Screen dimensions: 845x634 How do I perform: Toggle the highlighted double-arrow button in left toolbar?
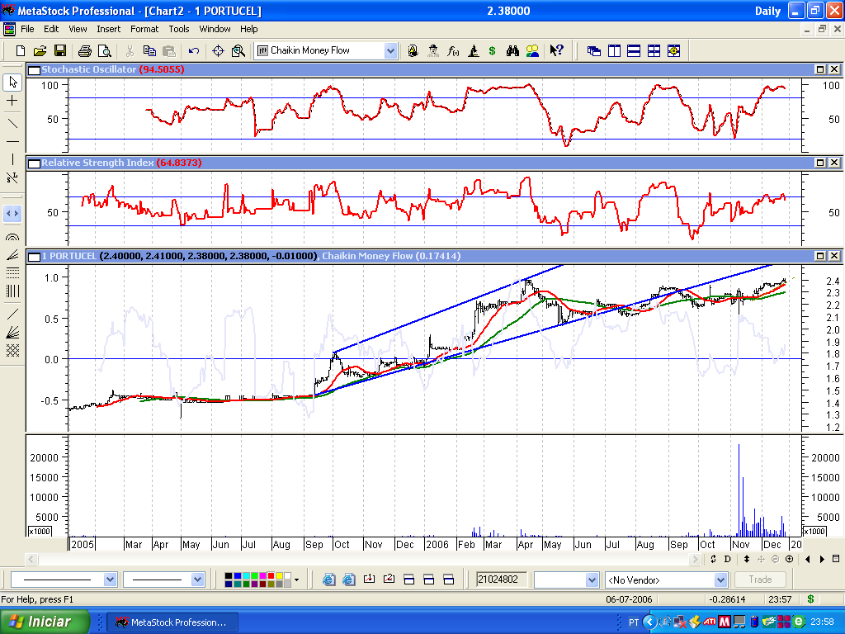[12, 213]
